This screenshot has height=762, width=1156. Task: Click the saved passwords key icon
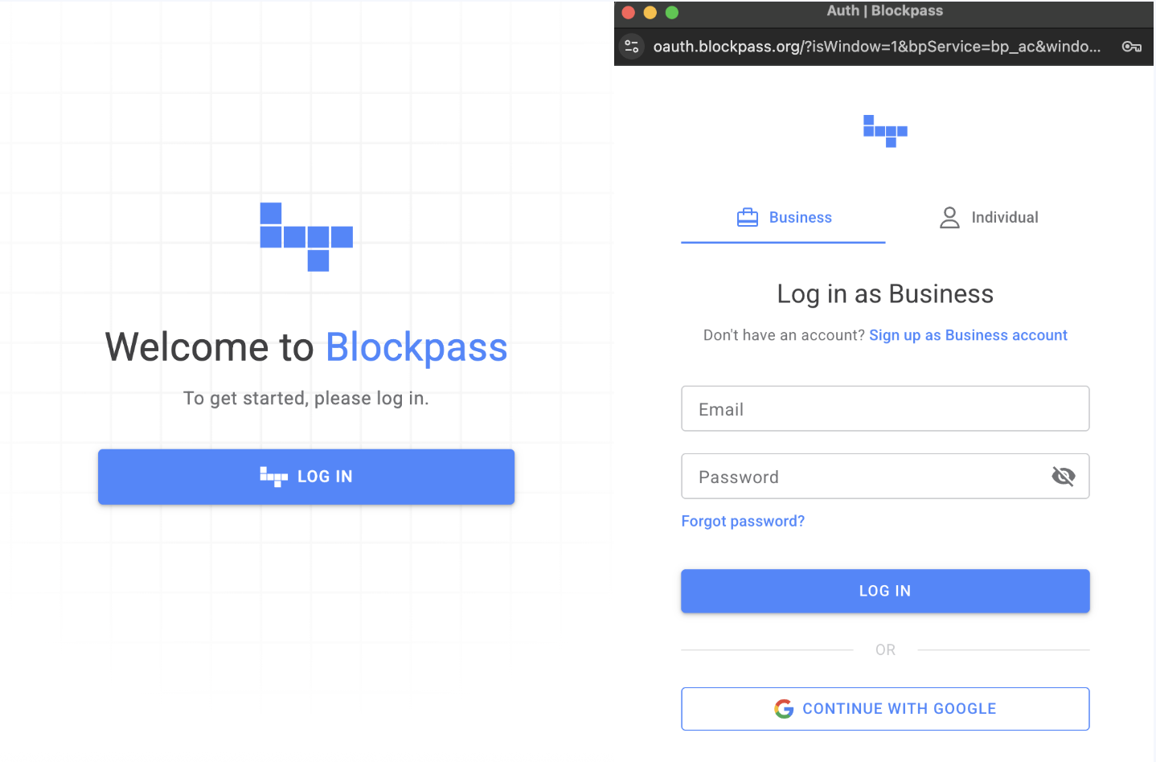pyautogui.click(x=1131, y=47)
